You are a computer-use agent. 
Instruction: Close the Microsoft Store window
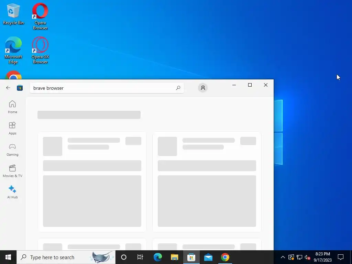(x=266, y=85)
